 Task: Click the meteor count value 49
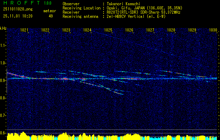point(51,16)
